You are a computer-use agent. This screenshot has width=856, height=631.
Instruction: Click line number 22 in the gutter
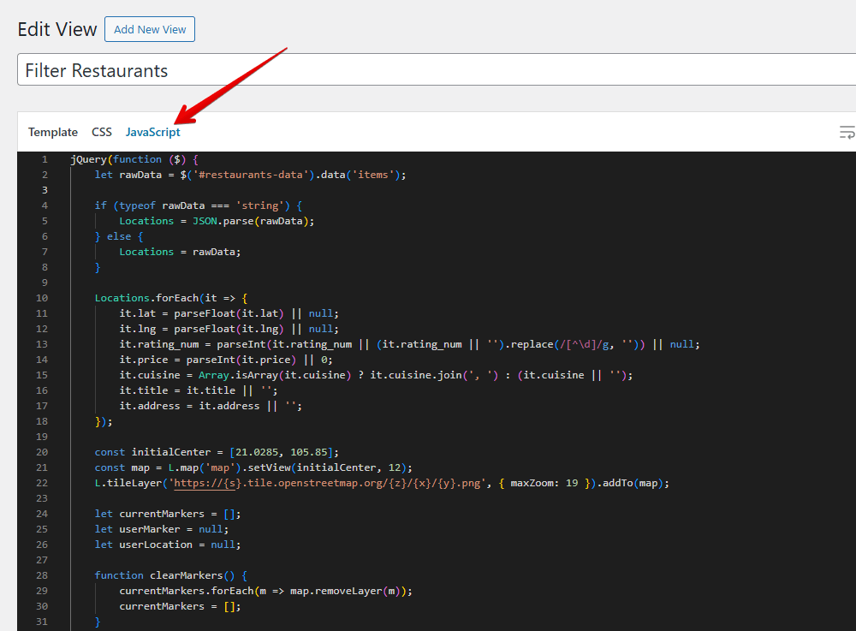coord(41,482)
